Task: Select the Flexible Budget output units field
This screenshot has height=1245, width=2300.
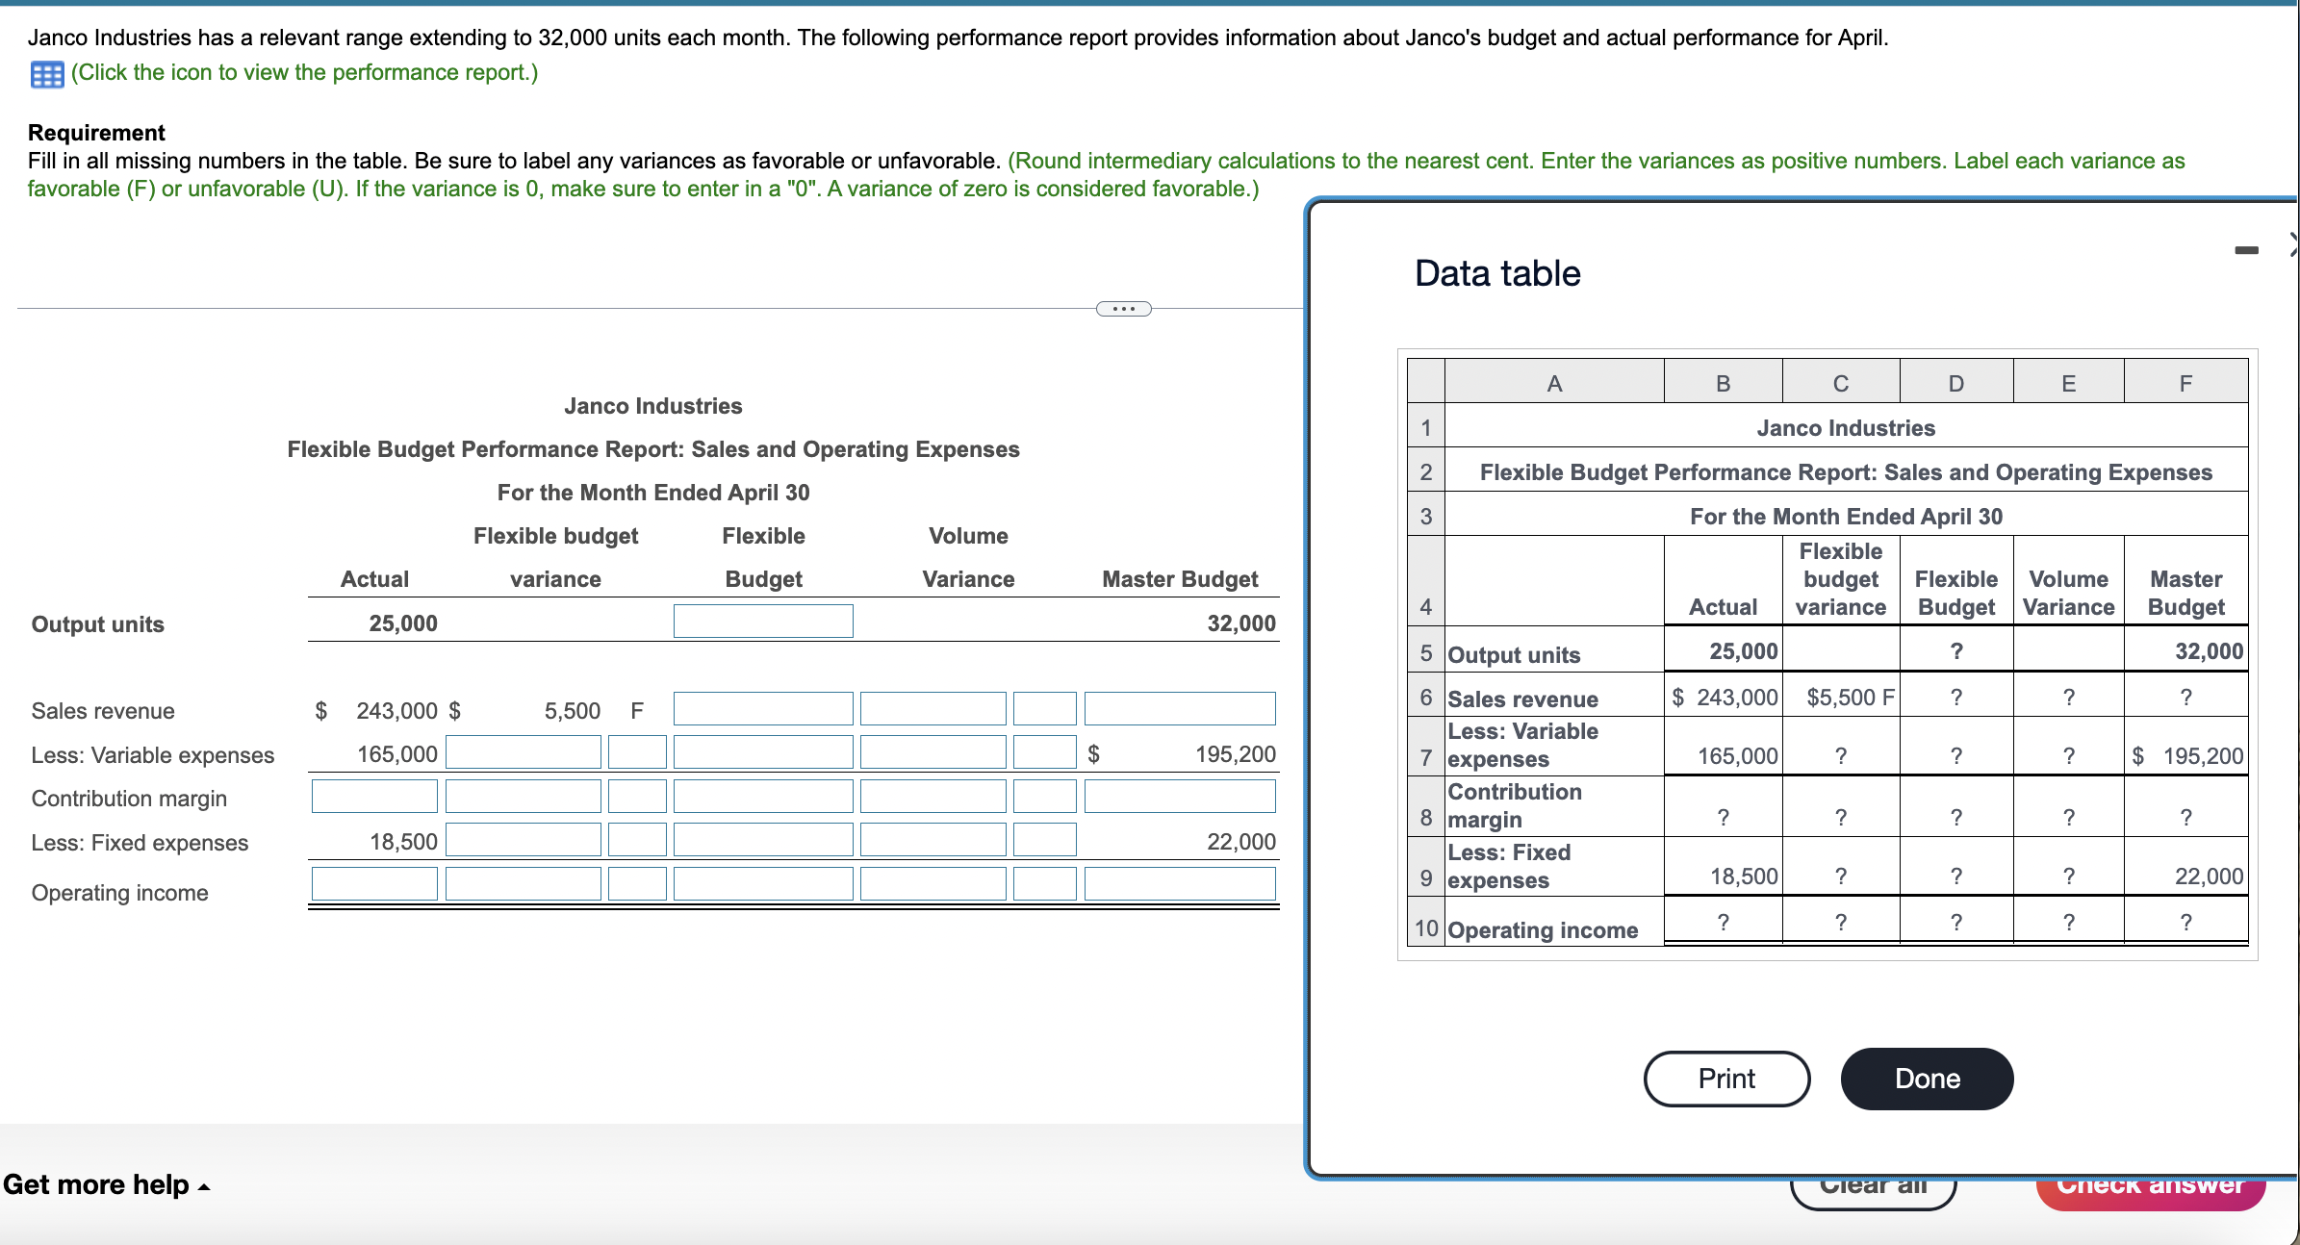Action: point(762,622)
